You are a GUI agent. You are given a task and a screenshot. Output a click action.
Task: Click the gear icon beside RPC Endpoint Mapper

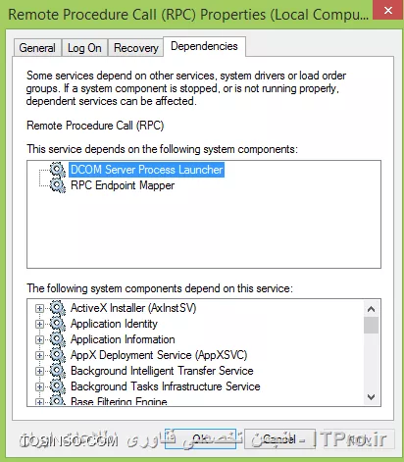click(x=58, y=185)
